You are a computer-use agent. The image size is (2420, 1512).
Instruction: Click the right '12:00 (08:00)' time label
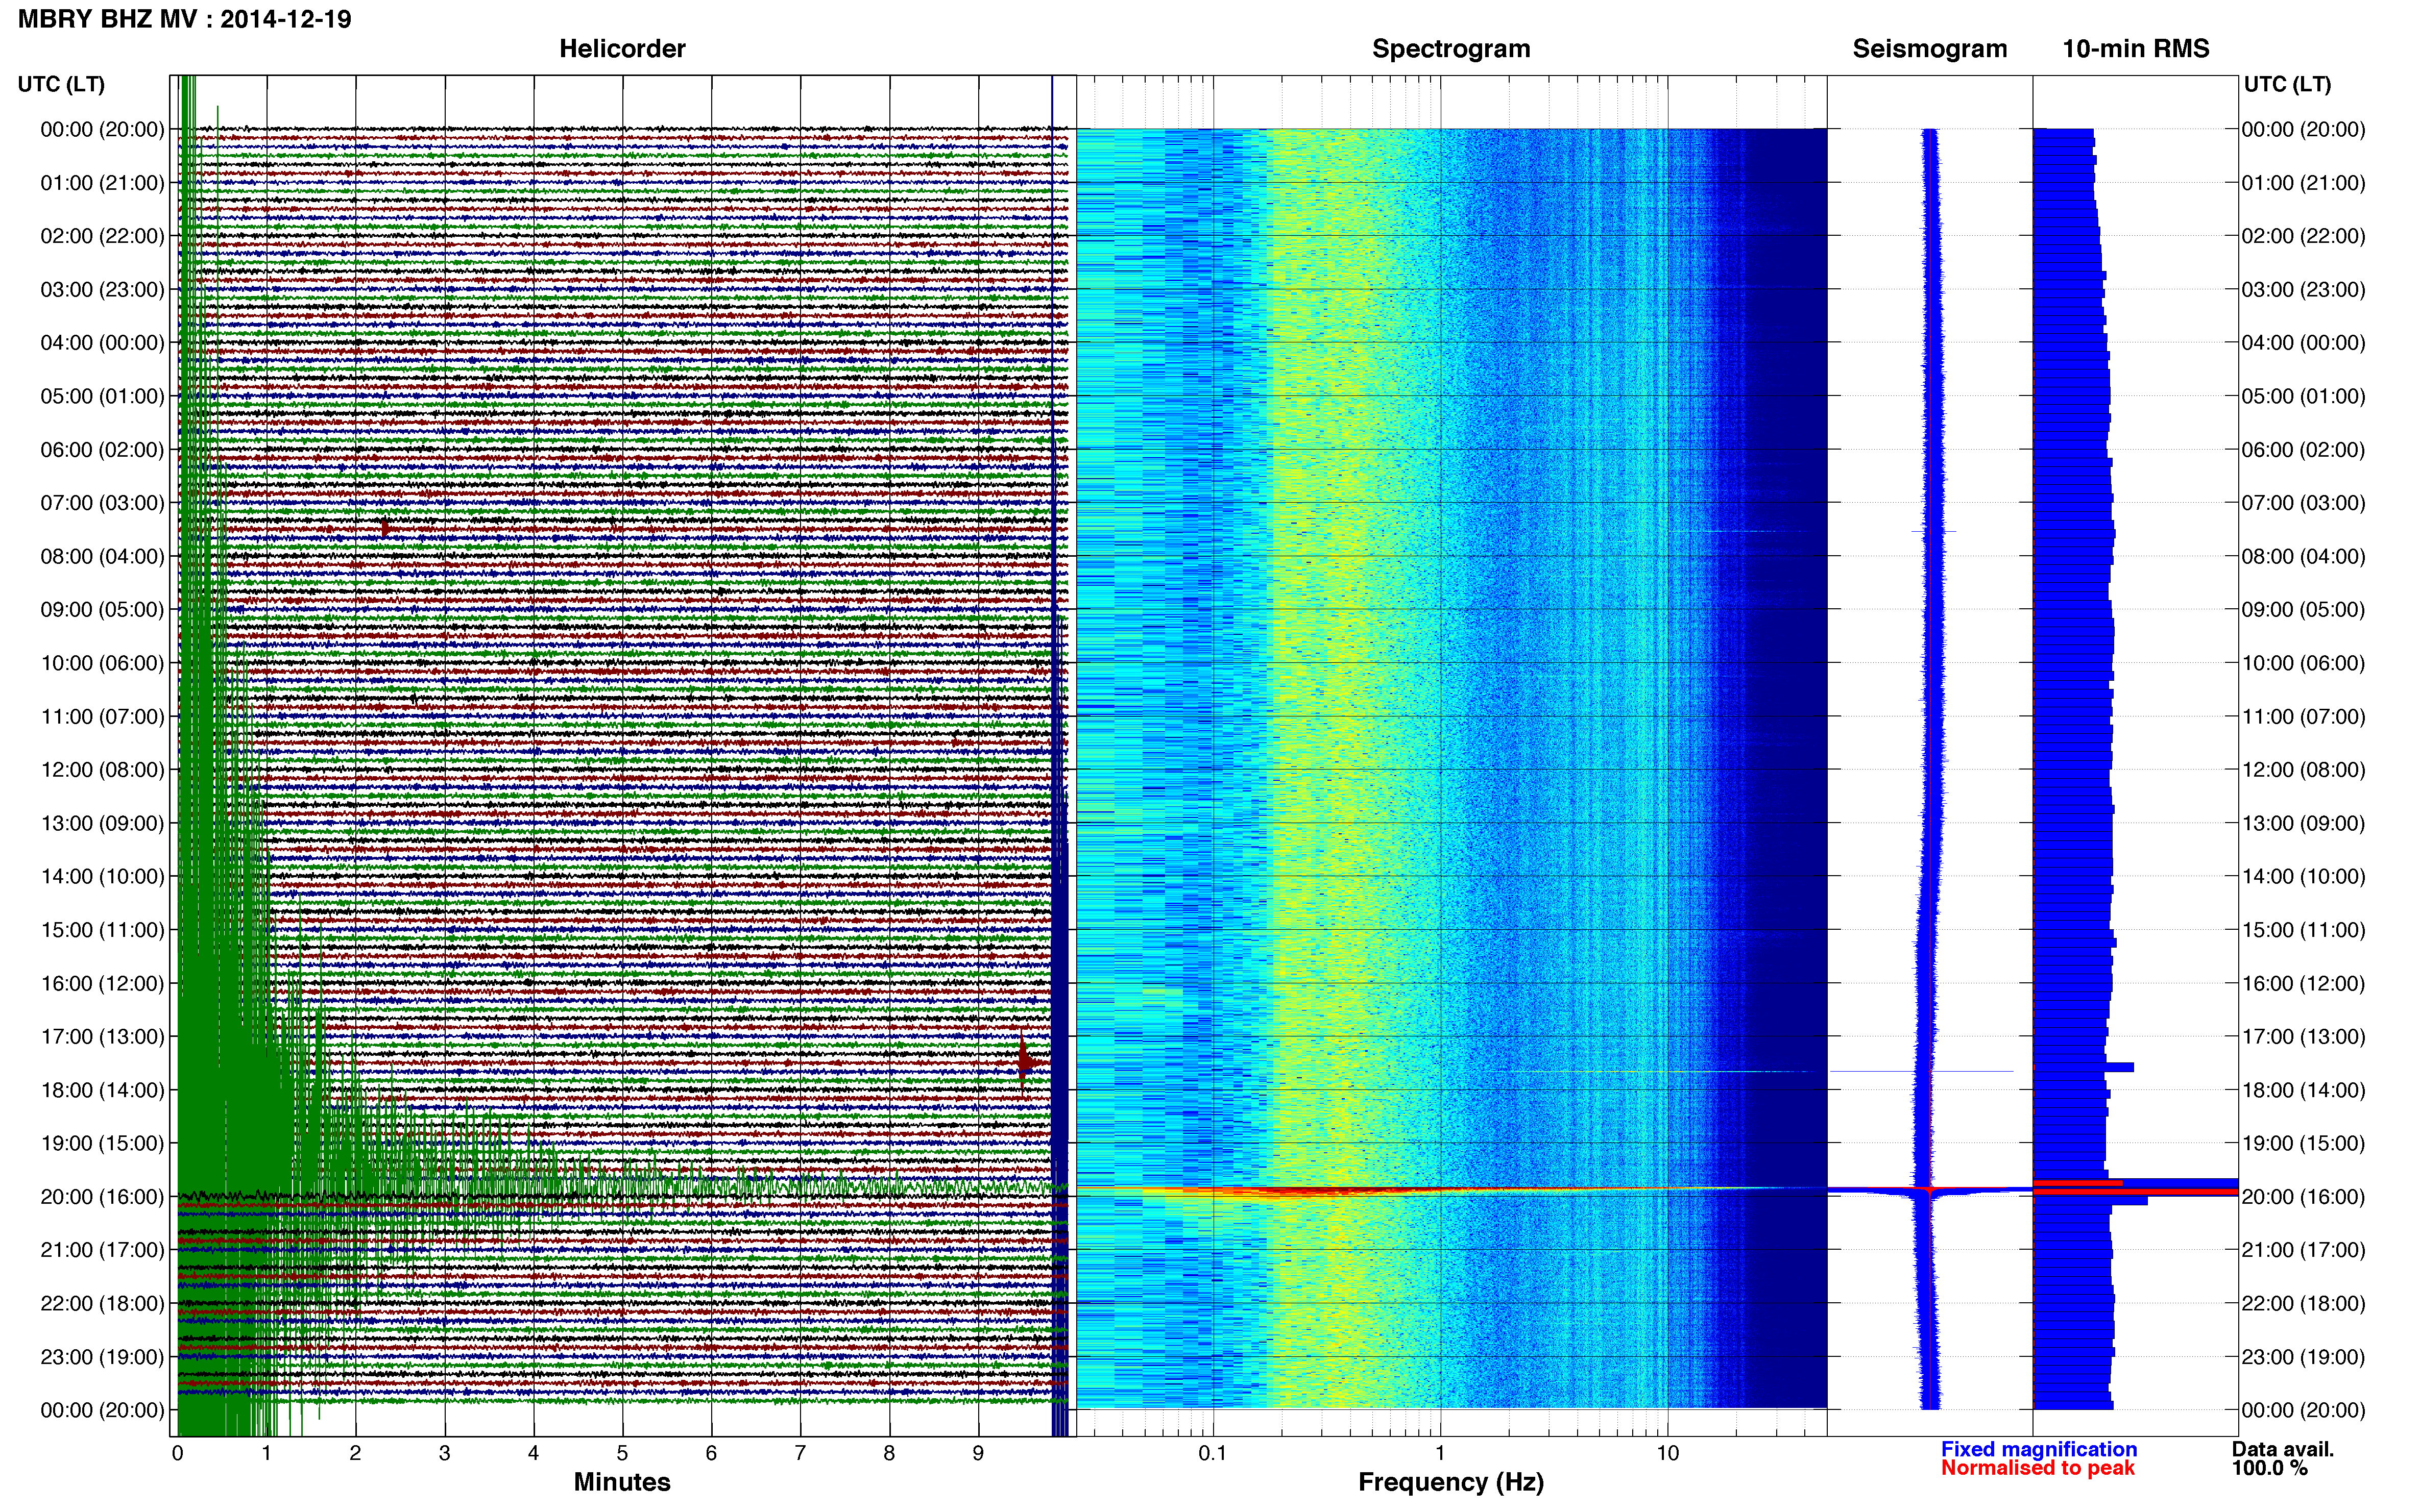tap(2304, 770)
